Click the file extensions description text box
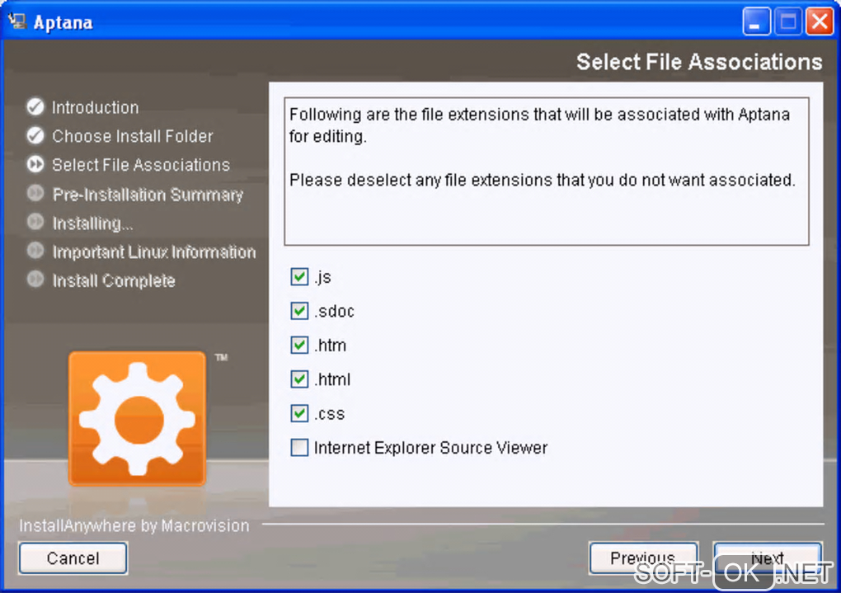 [547, 172]
